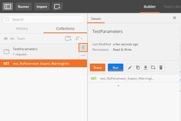Viewport: 181px width, 121px height.
Task: Click the duplicate collection icon
Action: point(138,67)
